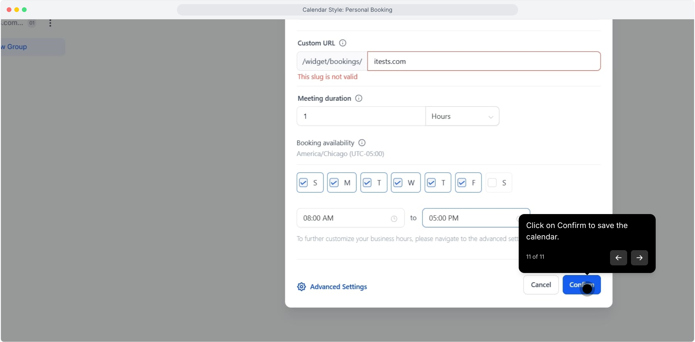Click the custom URL slug input field

click(x=484, y=61)
